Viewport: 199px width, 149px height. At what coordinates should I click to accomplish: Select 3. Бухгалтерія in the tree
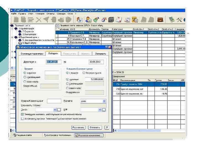point(29,34)
